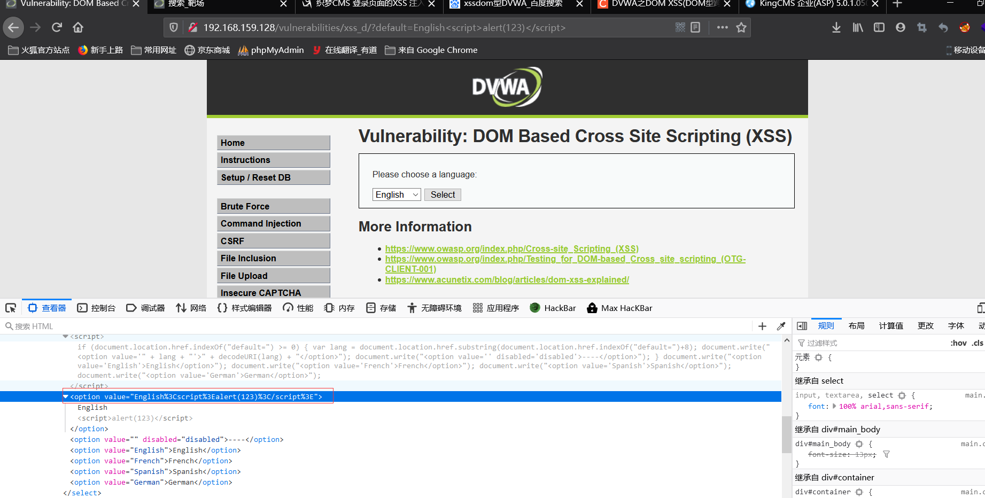Open the page actions three-dot menu
Viewport: 985px width, 498px height.
pyautogui.click(x=723, y=27)
